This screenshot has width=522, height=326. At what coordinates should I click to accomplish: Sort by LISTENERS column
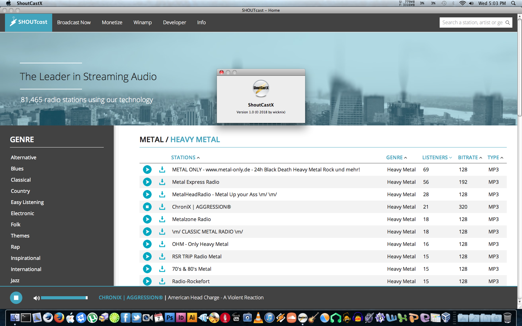(x=437, y=157)
